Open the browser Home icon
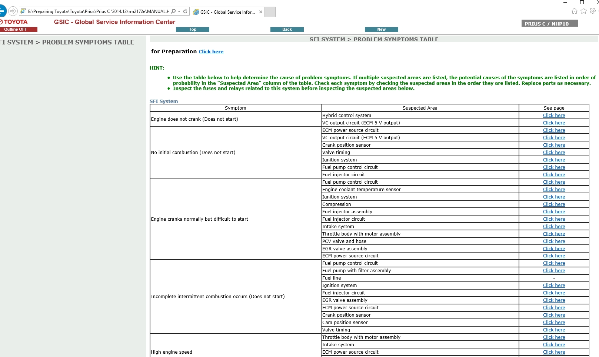Screen dimensions: 599x357 click(x=574, y=11)
